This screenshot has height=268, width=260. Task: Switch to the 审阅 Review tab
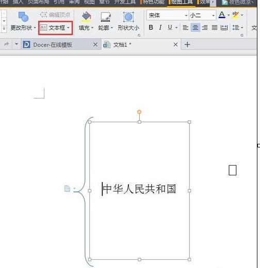(x=74, y=2)
